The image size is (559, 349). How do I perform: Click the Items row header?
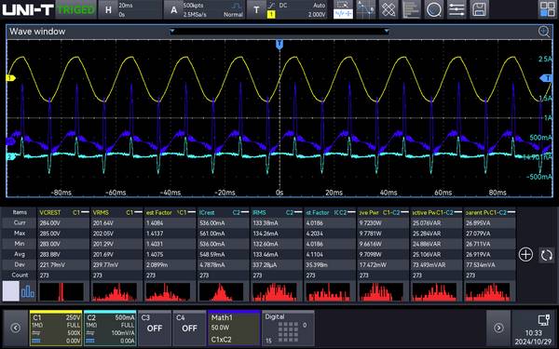20,212
